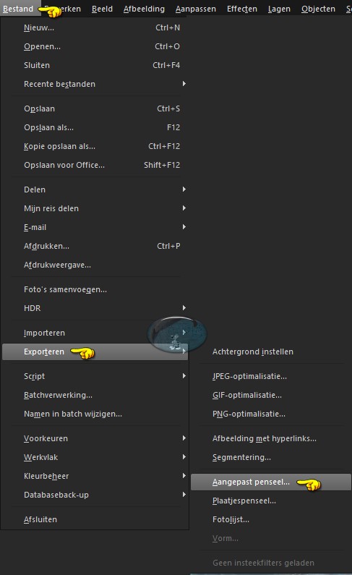Open the Bestand menu
The image size is (352, 575).
click(x=18, y=9)
